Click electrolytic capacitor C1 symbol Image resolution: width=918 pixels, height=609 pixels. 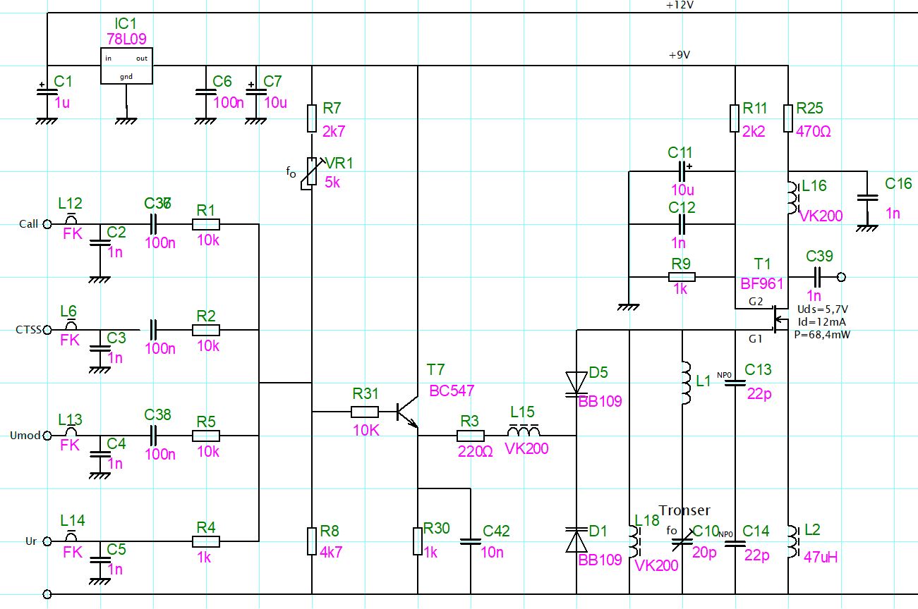(x=46, y=91)
